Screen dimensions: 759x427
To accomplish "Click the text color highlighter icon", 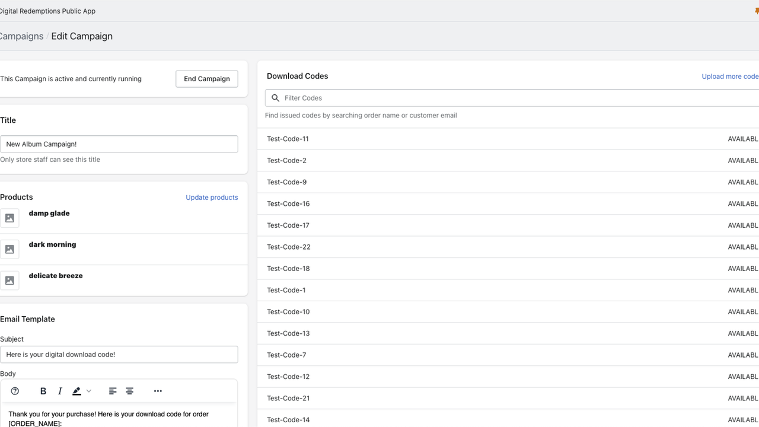I will click(x=76, y=391).
